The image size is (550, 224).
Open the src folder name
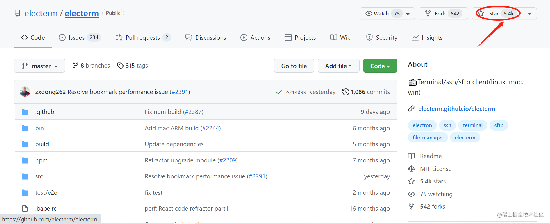coord(39,176)
